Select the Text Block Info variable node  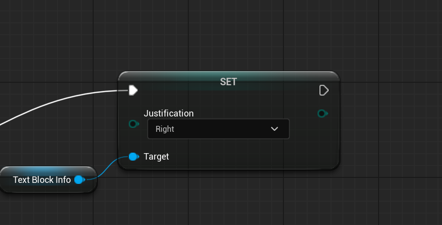coord(42,180)
